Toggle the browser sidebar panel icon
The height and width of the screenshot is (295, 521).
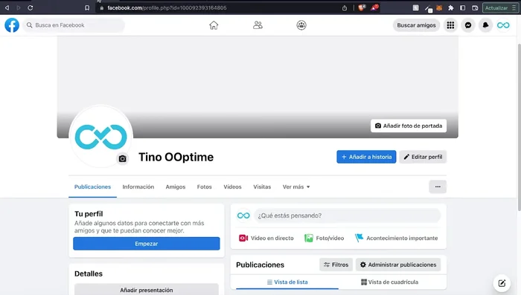pyautogui.click(x=462, y=7)
